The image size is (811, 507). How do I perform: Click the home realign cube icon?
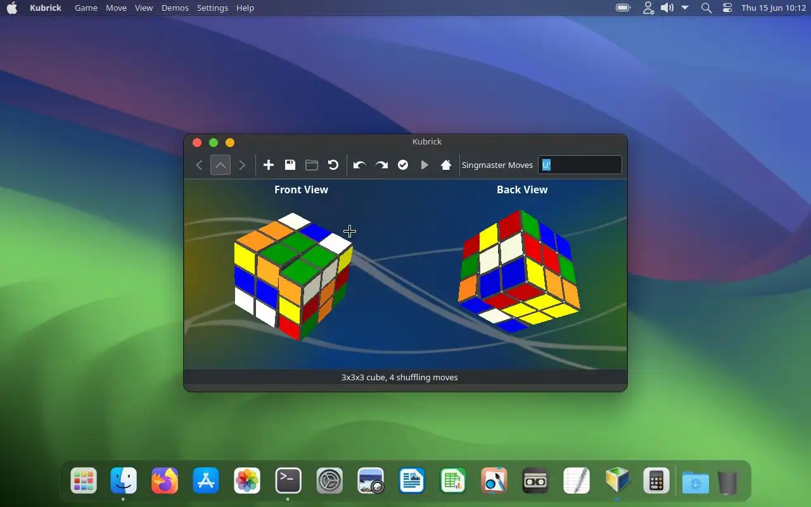(446, 165)
